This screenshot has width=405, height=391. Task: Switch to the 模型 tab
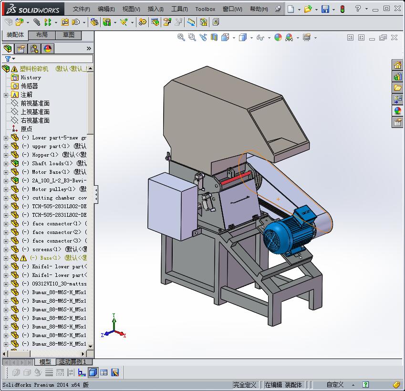[x=45, y=362]
